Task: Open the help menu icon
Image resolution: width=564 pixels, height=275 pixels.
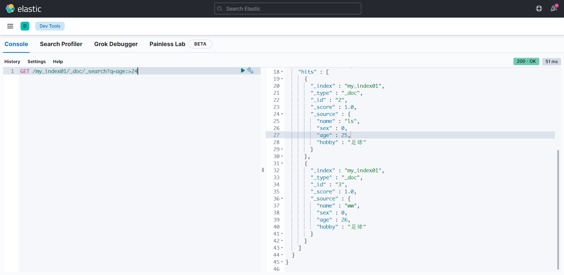Action: pyautogui.click(x=539, y=9)
